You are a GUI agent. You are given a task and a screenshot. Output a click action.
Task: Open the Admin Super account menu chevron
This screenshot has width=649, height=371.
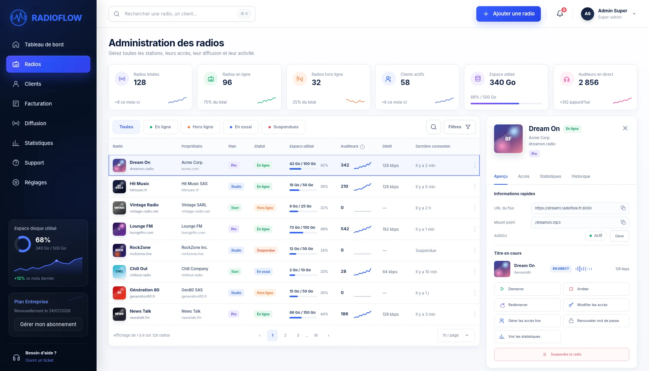634,14
